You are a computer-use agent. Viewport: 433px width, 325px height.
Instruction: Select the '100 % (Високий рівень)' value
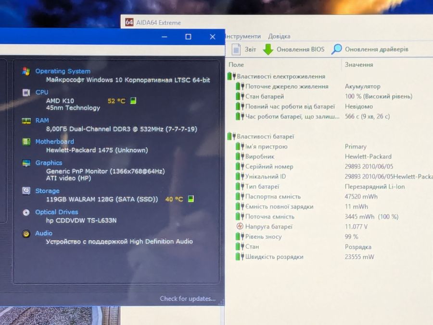pyautogui.click(x=378, y=96)
